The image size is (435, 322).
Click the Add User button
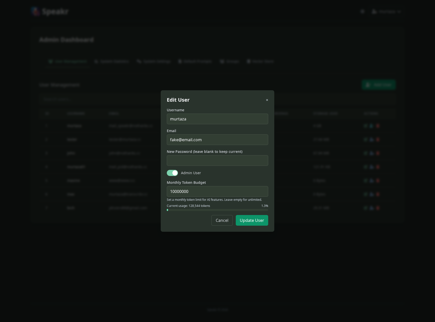pyautogui.click(x=378, y=85)
